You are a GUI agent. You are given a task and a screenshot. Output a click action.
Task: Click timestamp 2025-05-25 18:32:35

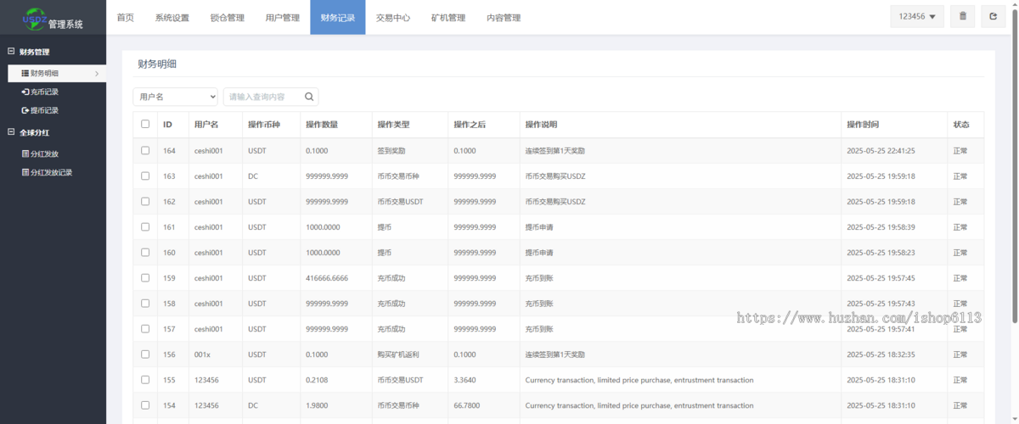(x=881, y=354)
